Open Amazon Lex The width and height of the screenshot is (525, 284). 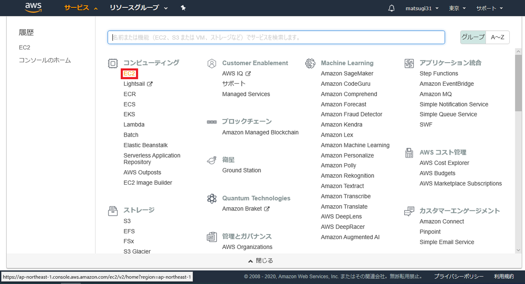pos(337,135)
